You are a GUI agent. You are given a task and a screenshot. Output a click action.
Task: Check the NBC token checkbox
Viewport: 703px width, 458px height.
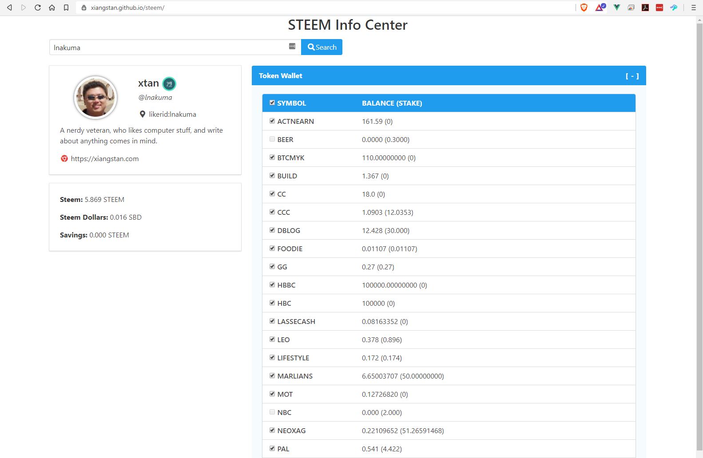point(272,412)
